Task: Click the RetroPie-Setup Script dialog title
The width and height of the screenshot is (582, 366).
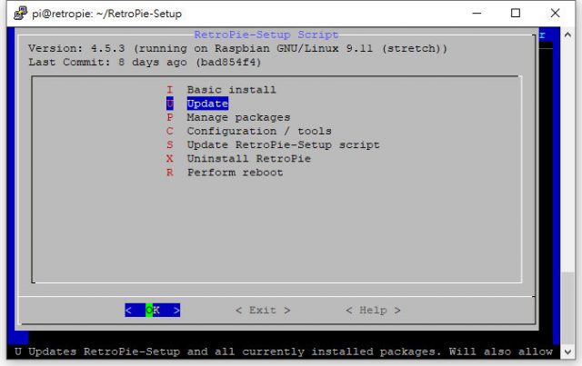Action: pos(266,35)
